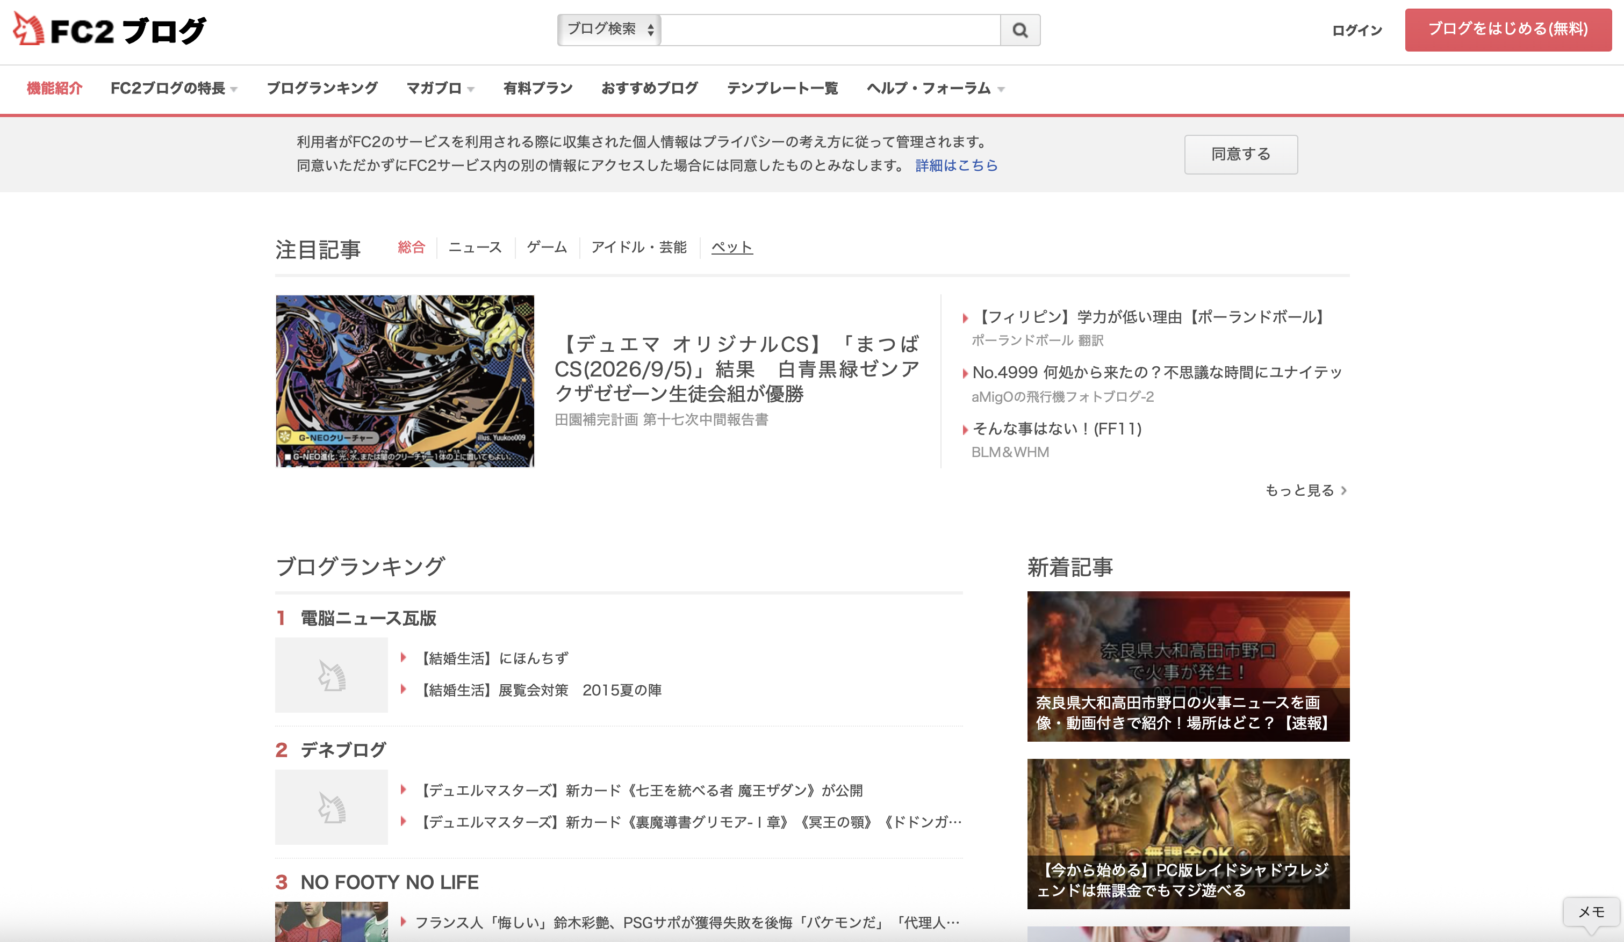The width and height of the screenshot is (1624, 942).
Task: Open 田園補完計画 第十七次中間報告書 blog link
Action: pos(661,420)
